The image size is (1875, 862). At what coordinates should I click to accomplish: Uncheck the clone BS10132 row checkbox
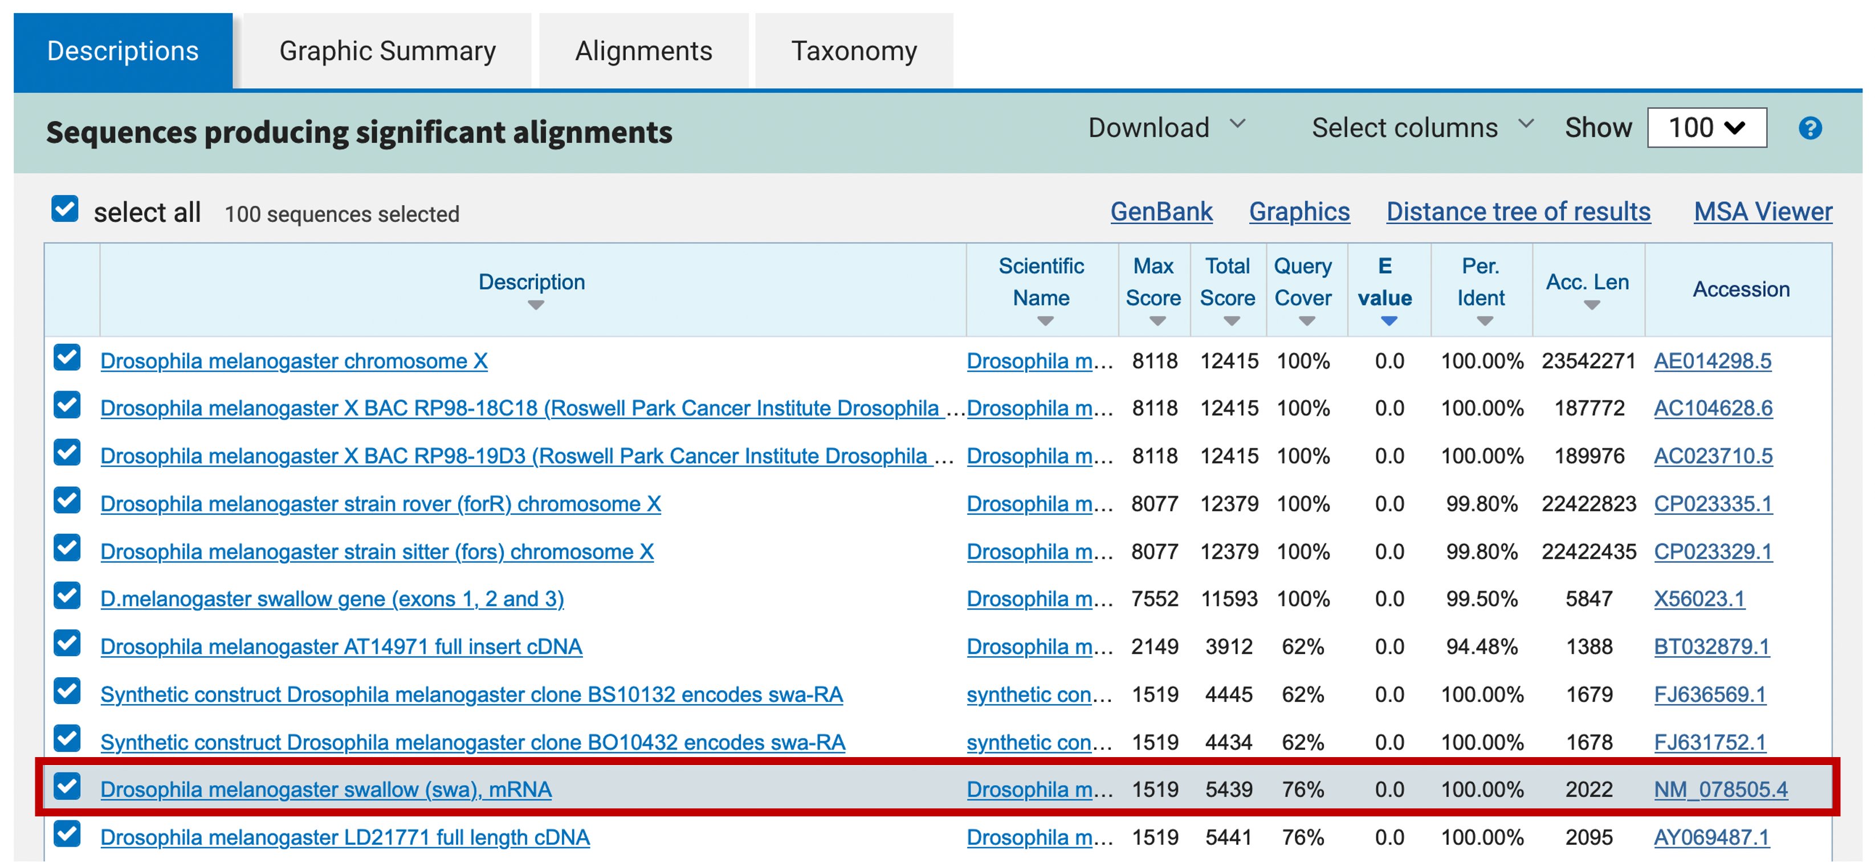click(x=67, y=692)
